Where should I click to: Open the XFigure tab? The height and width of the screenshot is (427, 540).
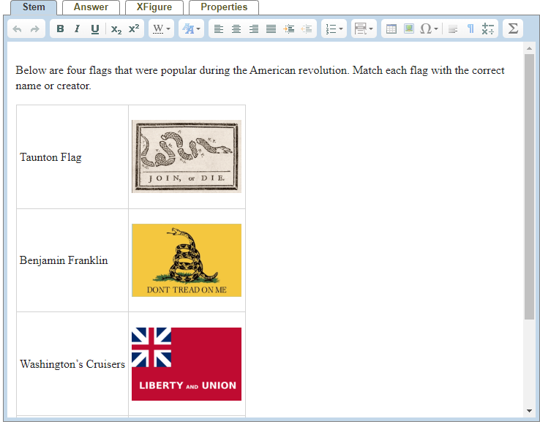click(154, 7)
